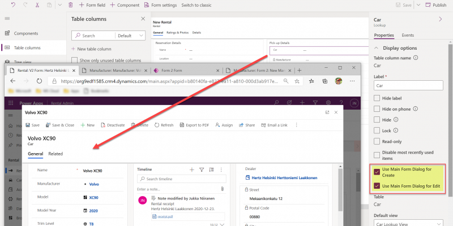Click the Label input containing Car

(408, 85)
